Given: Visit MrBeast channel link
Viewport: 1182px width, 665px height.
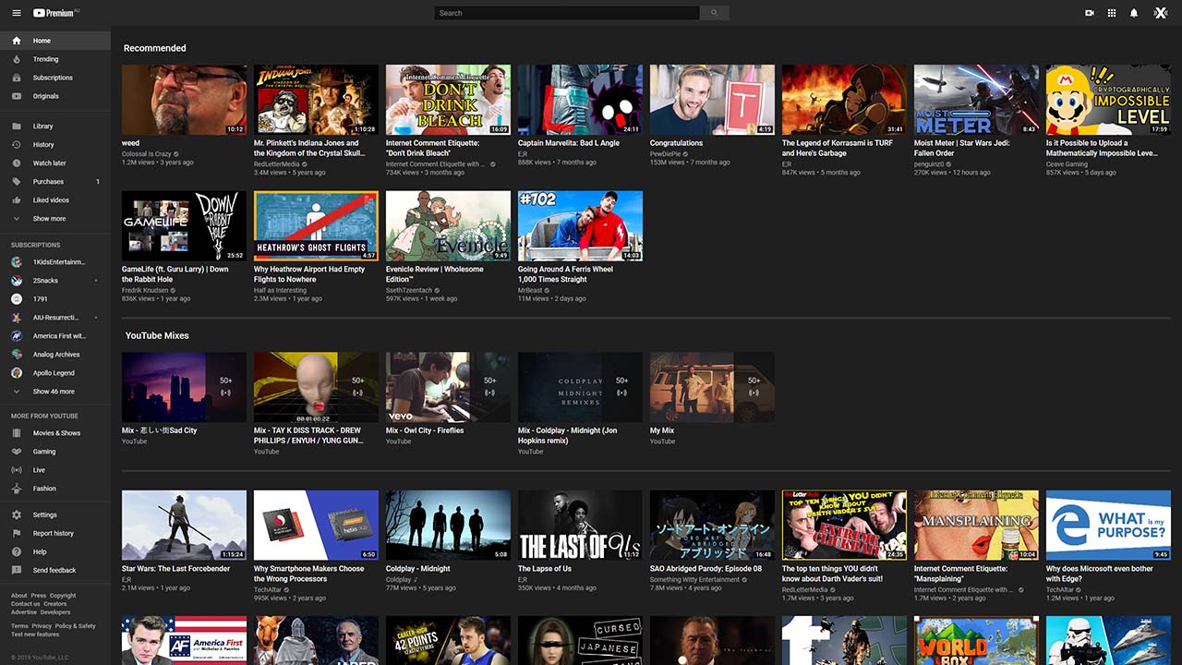Looking at the screenshot, I should coord(530,290).
